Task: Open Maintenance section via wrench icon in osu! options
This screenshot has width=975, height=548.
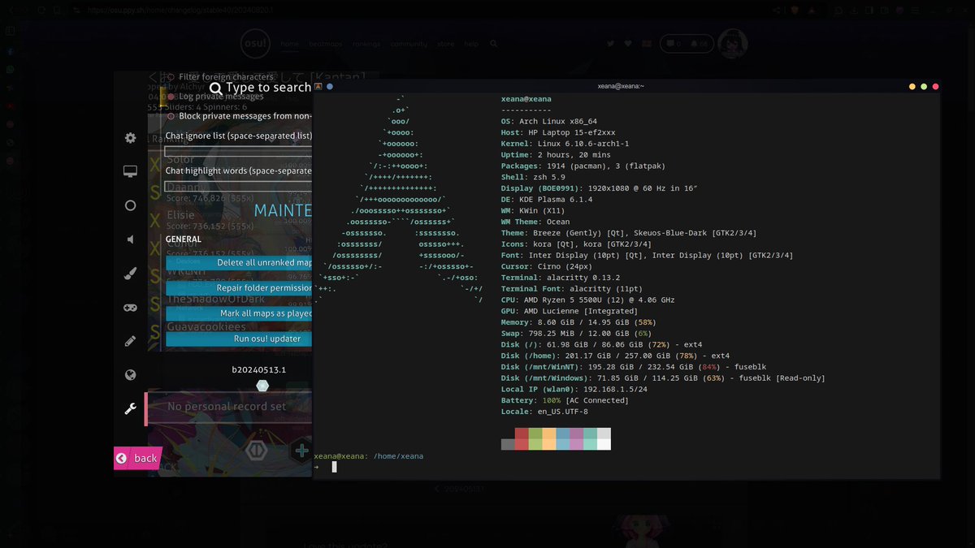Action: [130, 409]
